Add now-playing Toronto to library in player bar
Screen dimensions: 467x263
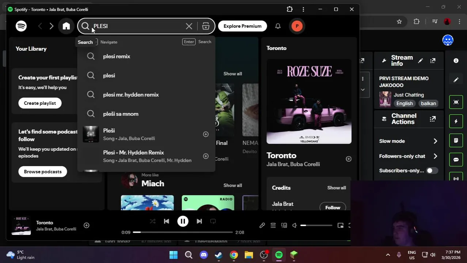click(x=87, y=225)
